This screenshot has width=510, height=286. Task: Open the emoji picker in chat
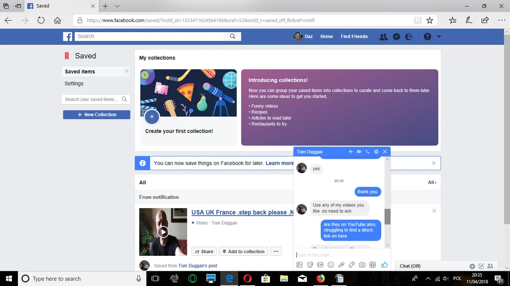tap(331, 265)
